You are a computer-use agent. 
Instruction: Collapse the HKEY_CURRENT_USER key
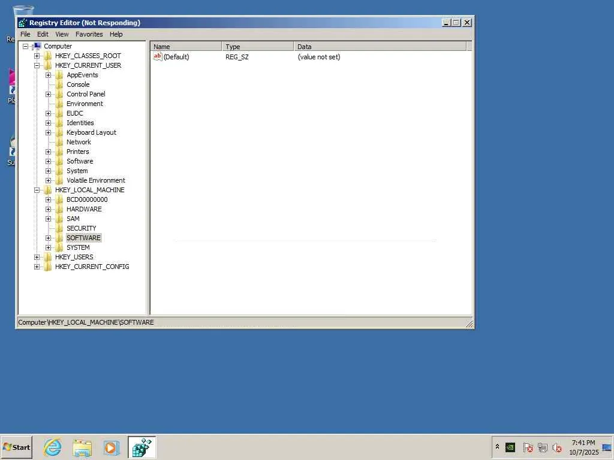tap(37, 65)
